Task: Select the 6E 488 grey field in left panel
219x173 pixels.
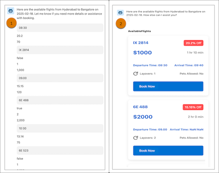Action: [x=60, y=100]
